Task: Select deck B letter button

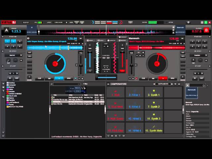Action: (206, 30)
